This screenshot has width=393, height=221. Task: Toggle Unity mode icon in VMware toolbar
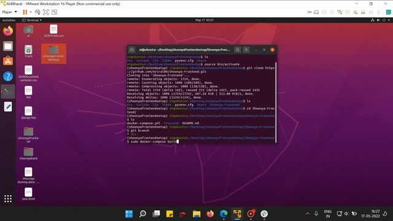tap(54, 12)
